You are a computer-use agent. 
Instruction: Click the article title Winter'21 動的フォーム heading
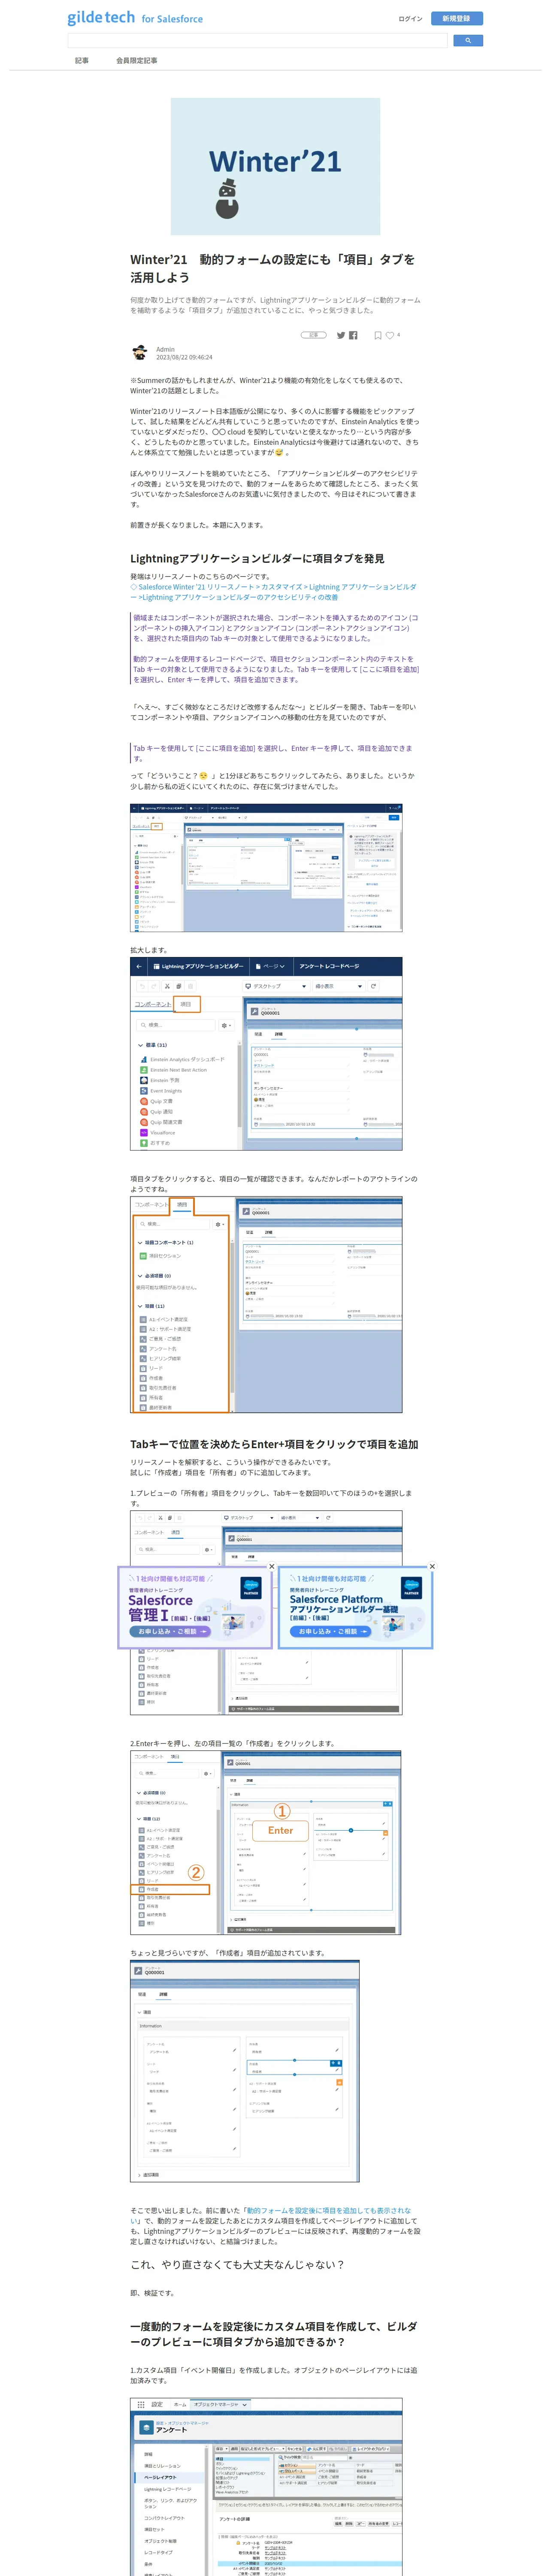point(272,268)
